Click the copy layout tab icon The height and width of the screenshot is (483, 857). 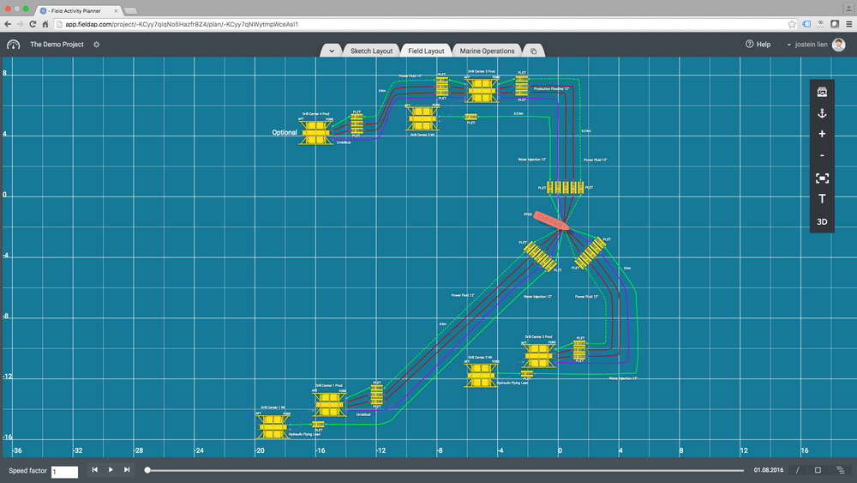[533, 51]
